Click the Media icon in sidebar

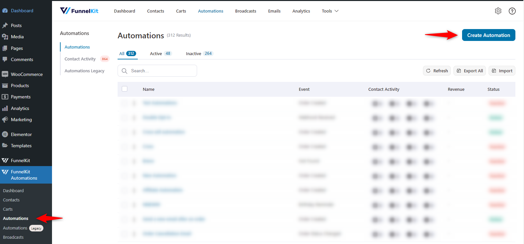point(5,37)
